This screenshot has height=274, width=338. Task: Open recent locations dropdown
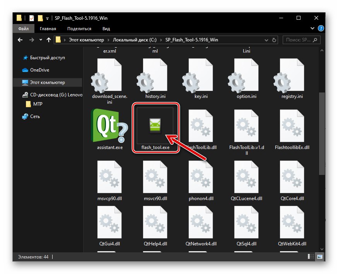point(41,40)
